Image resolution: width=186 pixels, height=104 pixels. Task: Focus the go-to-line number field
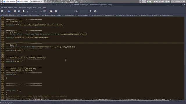84,11
